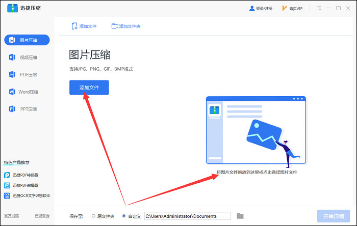
Task: Click the 迅捷PDF转换器 product icon
Action: click(x=7, y=175)
